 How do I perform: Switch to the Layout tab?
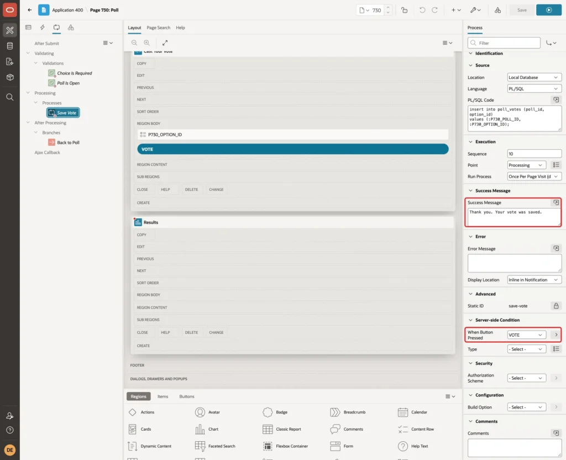point(134,28)
